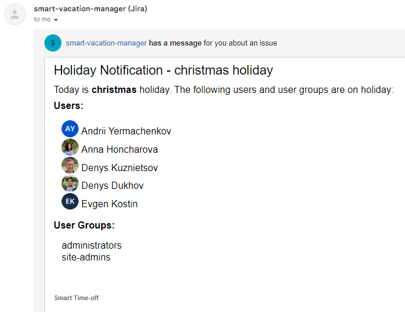Select the name Denys Dukhov
The image size is (405, 312).
click(112, 185)
